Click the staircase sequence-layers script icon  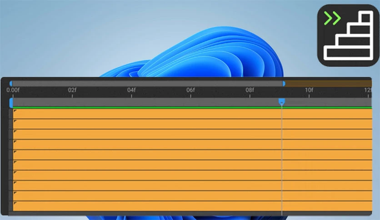pos(348,35)
